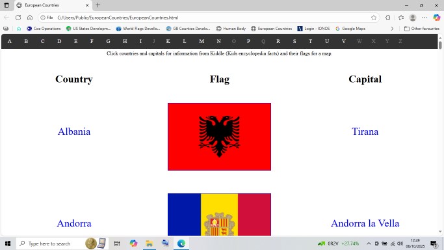Launch Copilot from browser toolbar

coord(437,18)
